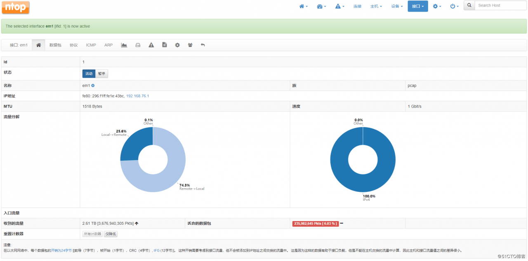Open the users group icon tab
528x261 pixels.
190,45
